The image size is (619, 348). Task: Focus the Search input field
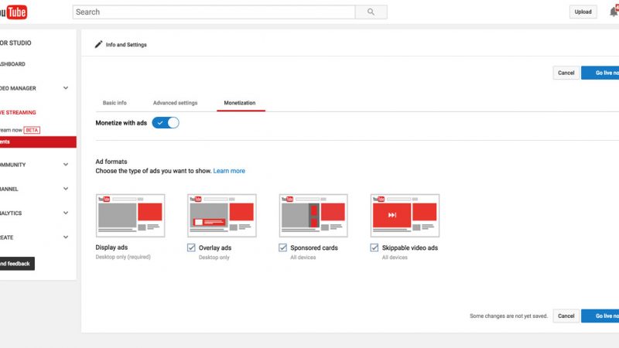click(214, 12)
